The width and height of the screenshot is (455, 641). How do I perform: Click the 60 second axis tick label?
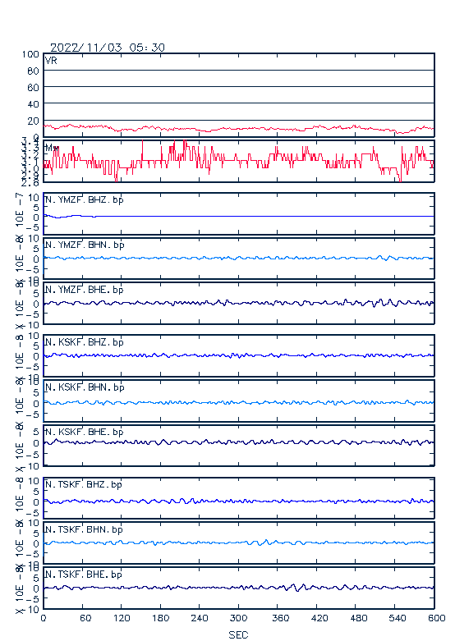point(85,618)
